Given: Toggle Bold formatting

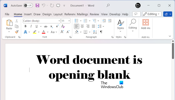Looking at the screenshot, I should point(25,26).
